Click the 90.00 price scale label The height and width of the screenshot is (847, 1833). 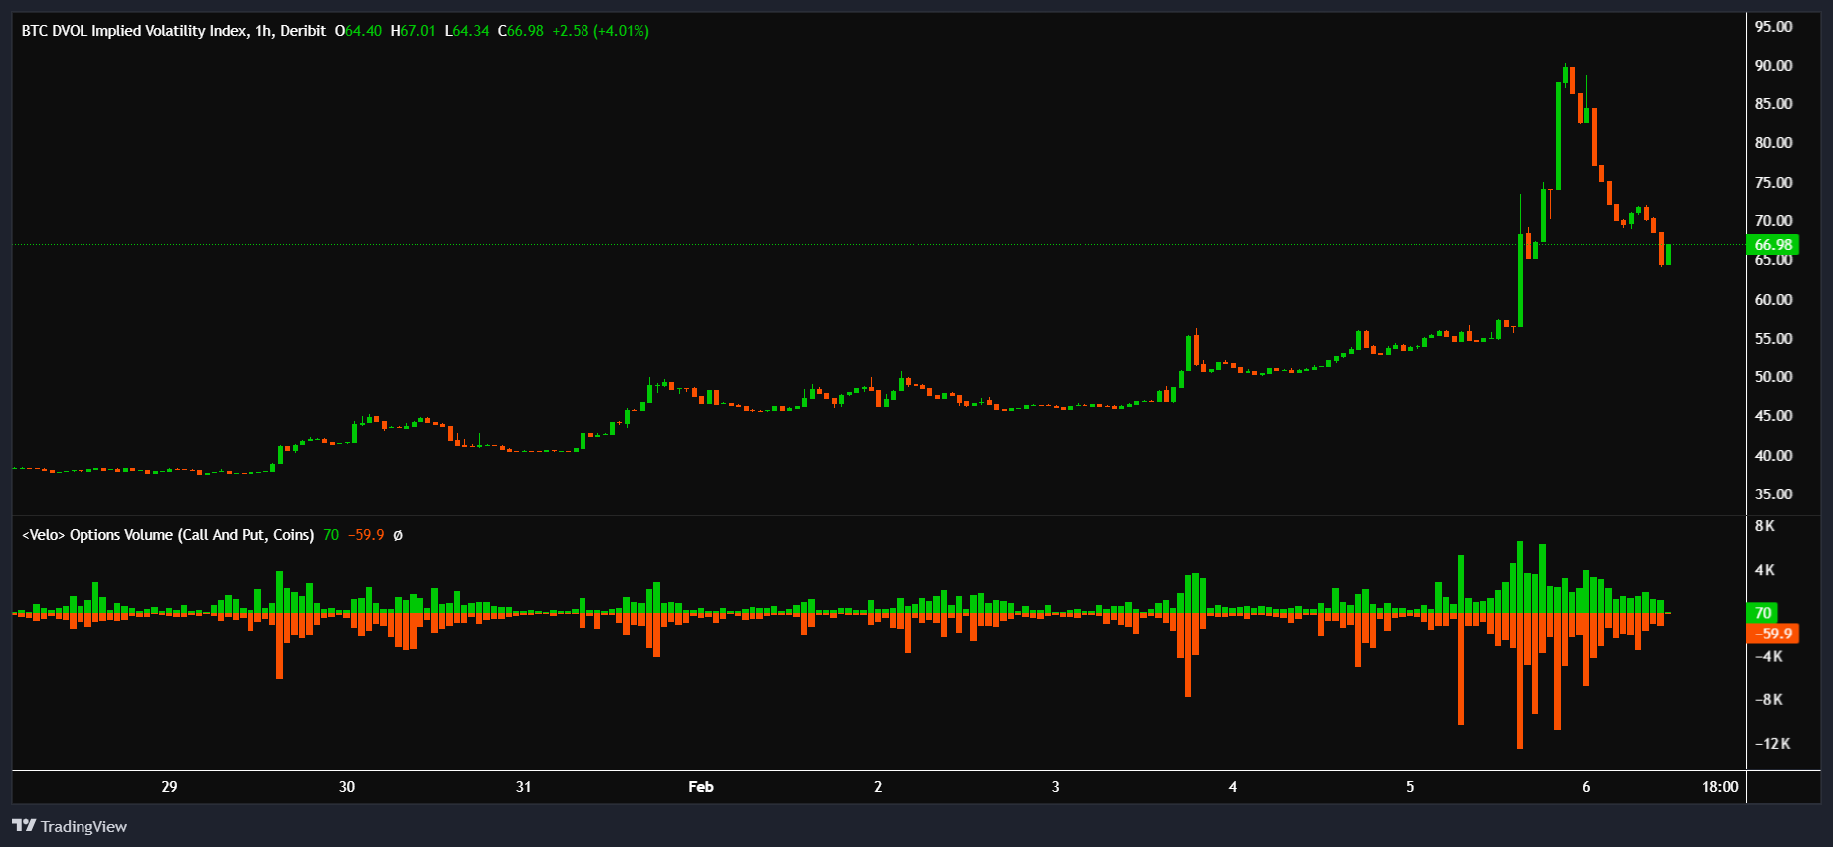[1773, 66]
